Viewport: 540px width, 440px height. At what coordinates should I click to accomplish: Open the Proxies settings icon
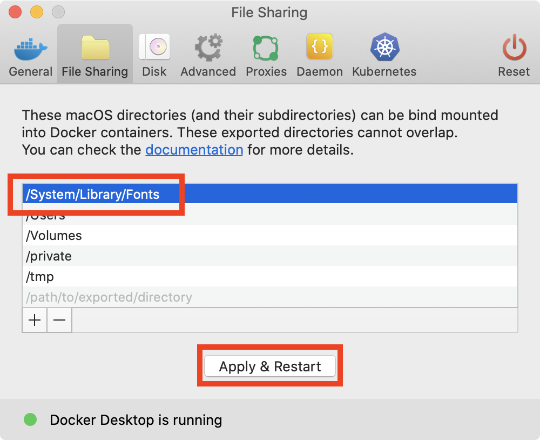pyautogui.click(x=266, y=48)
